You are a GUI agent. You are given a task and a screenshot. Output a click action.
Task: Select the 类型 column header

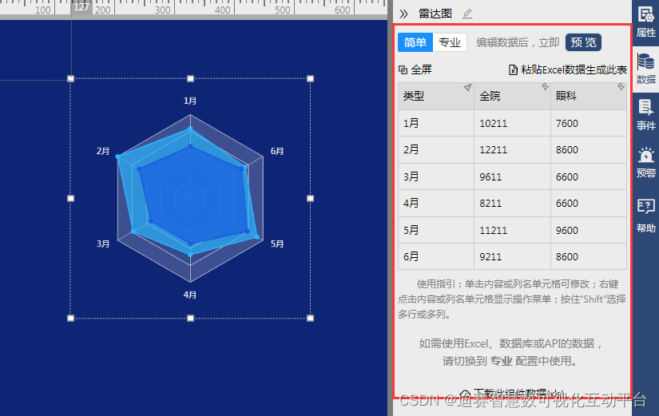pyautogui.click(x=436, y=97)
